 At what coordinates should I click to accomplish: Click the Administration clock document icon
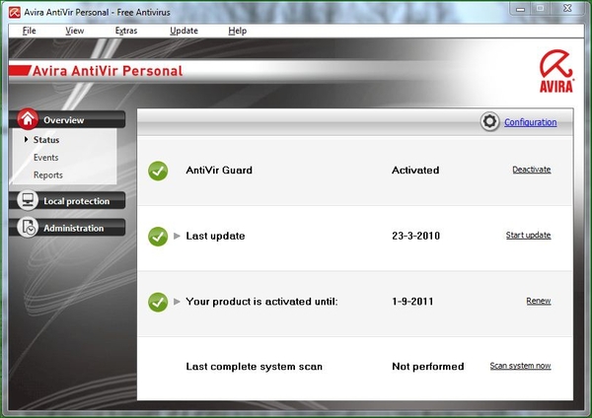coord(28,228)
